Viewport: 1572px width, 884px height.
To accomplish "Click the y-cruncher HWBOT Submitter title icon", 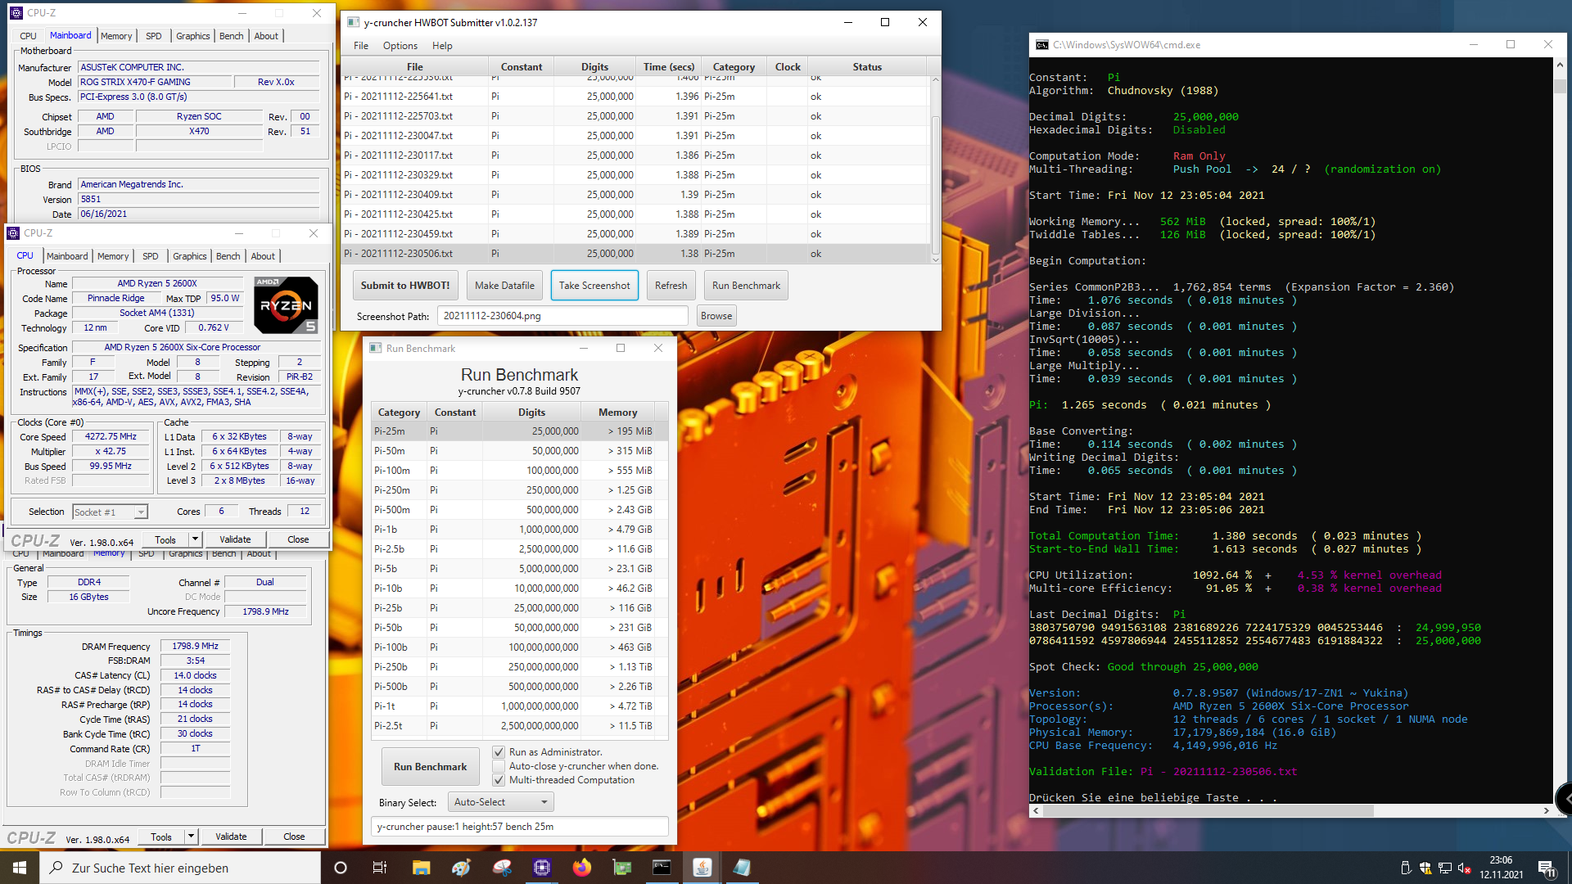I will 352,22.
